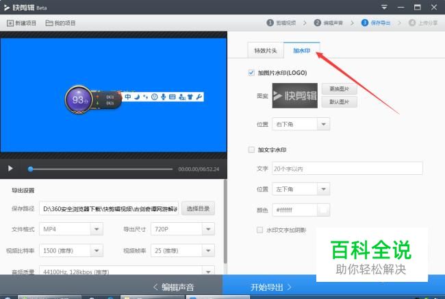Screen dimensions: 445x299
Task: Click the export settings vertical scrollbar
Action: tap(225, 222)
